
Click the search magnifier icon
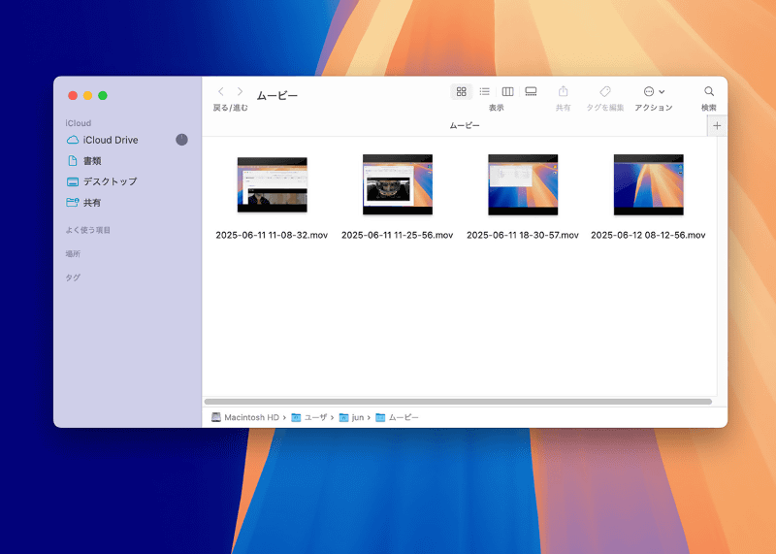tap(709, 91)
